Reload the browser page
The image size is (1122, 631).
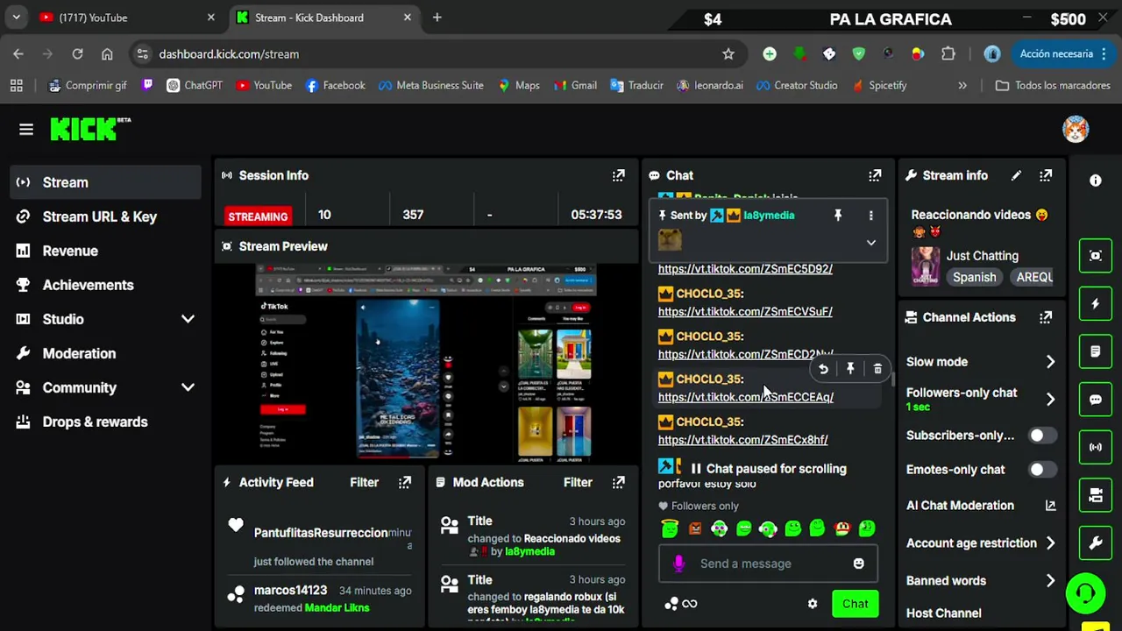click(77, 53)
